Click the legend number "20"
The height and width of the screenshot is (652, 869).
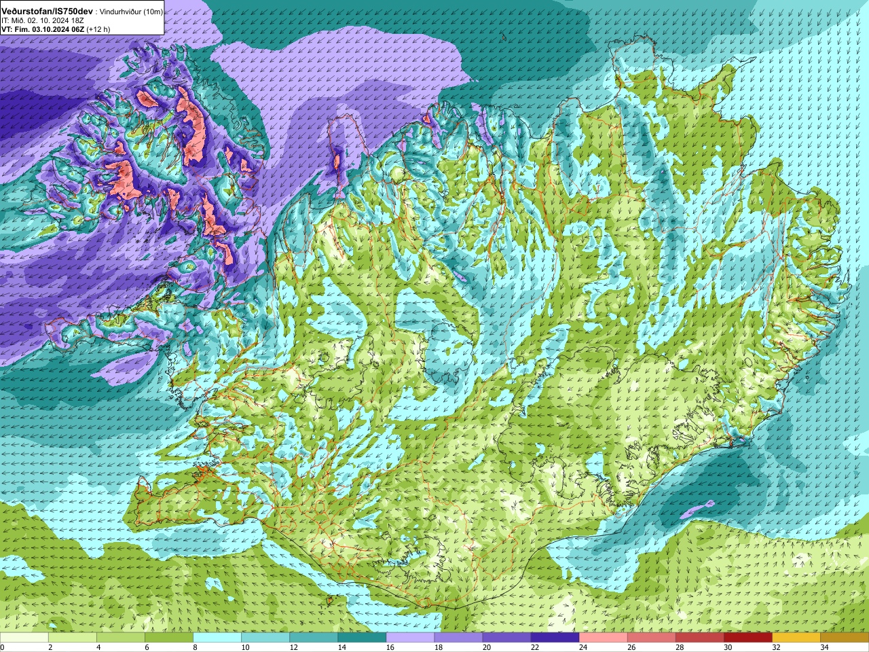486,647
